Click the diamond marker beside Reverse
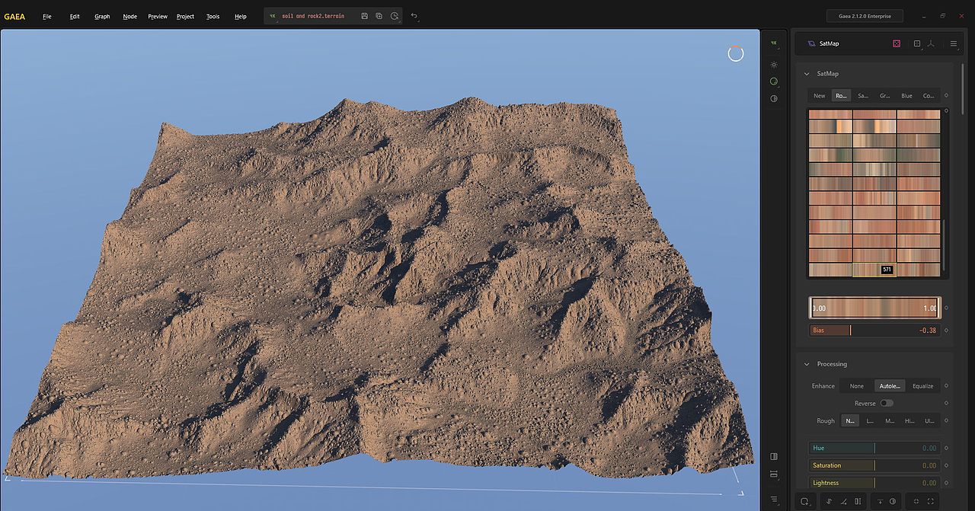The height and width of the screenshot is (511, 975). click(x=947, y=403)
